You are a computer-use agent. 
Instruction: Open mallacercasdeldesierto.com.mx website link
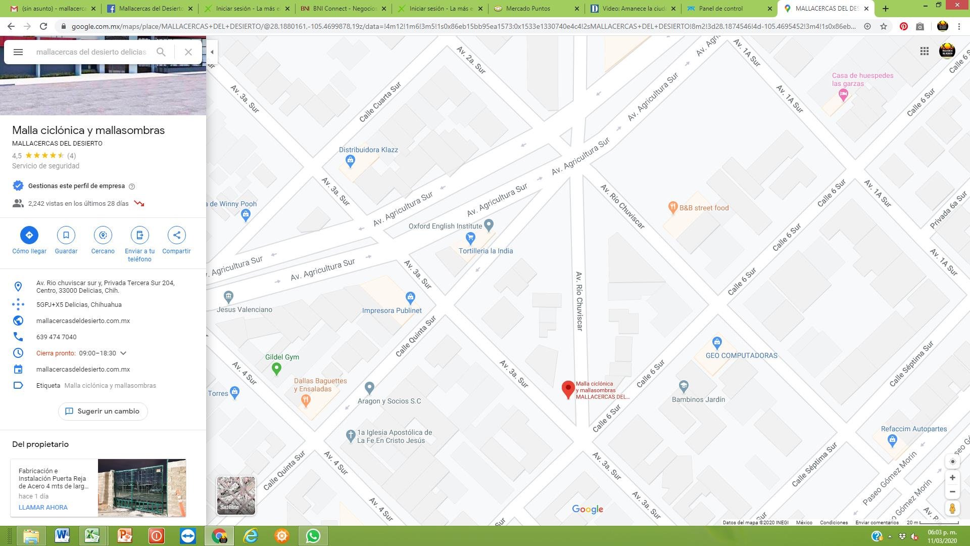tap(83, 321)
